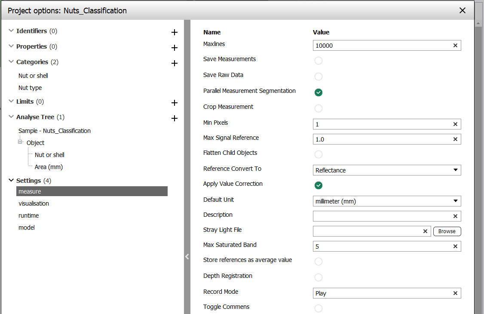Select the visualisation settings item
484x314 pixels.
click(34, 203)
